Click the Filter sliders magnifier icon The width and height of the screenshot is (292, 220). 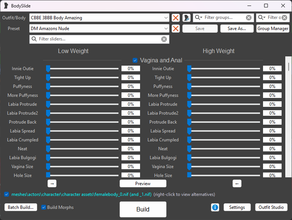coord(34,39)
